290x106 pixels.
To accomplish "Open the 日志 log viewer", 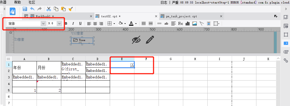I will [x=164, y=2].
